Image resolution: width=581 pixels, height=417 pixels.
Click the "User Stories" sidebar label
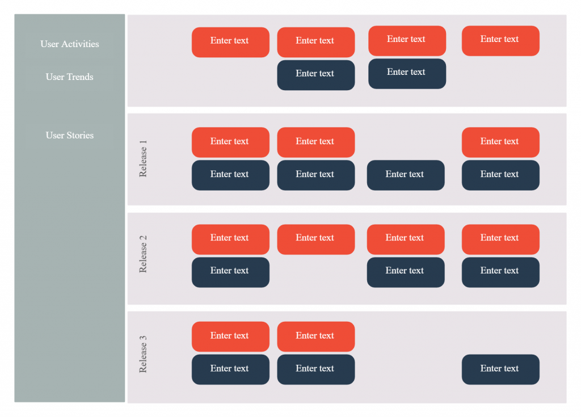point(70,136)
